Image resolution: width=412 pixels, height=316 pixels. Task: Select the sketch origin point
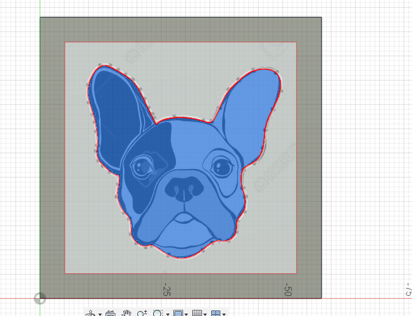40,298
